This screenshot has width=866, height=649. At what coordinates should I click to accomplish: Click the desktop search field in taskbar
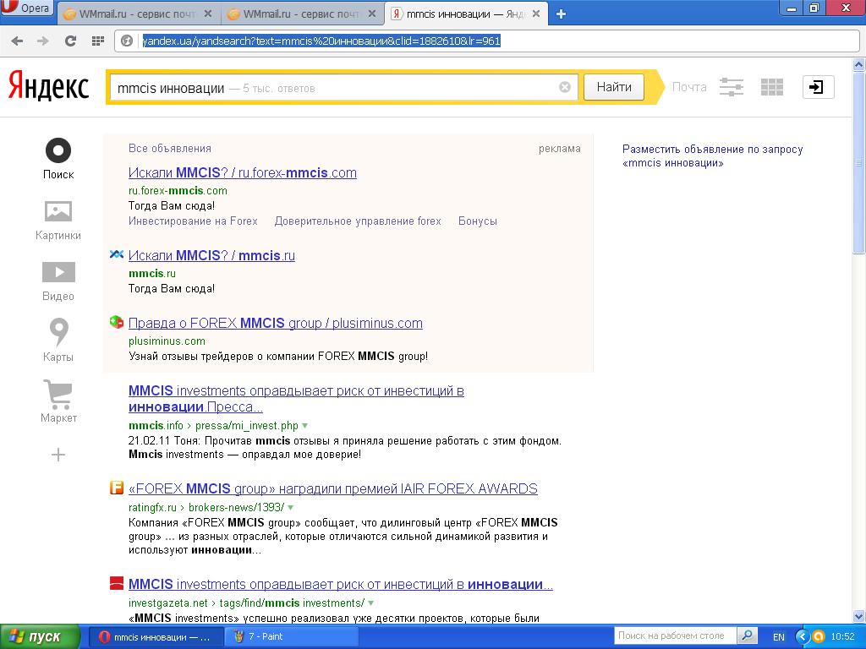[675, 635]
